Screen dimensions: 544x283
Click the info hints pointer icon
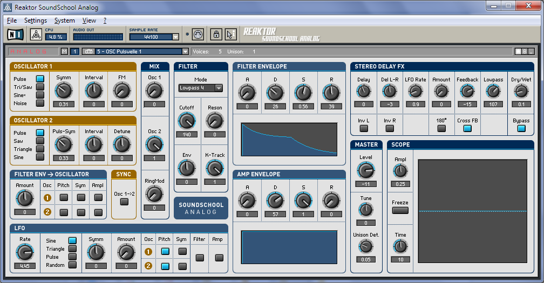230,34
